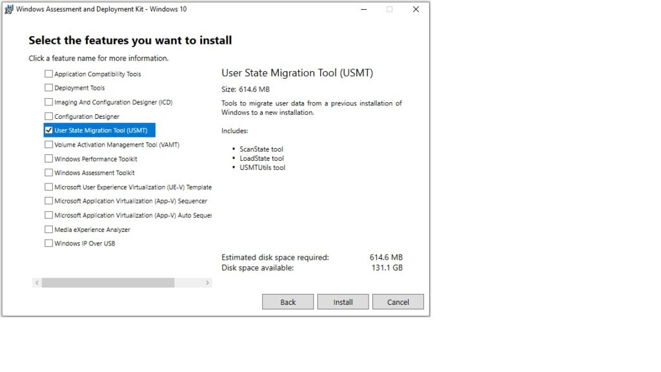This screenshot has width=661, height=372.
Task: Enable the Windows IP Over USB checkbox
Action: (48, 243)
